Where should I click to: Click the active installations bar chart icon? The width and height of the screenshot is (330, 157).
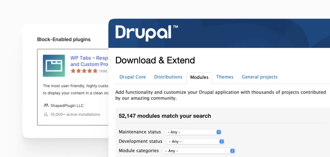[46, 114]
